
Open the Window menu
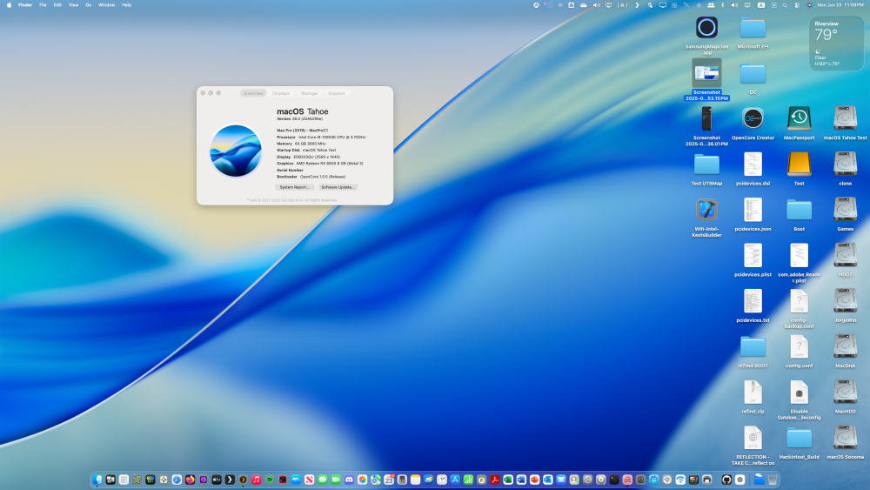106,5
